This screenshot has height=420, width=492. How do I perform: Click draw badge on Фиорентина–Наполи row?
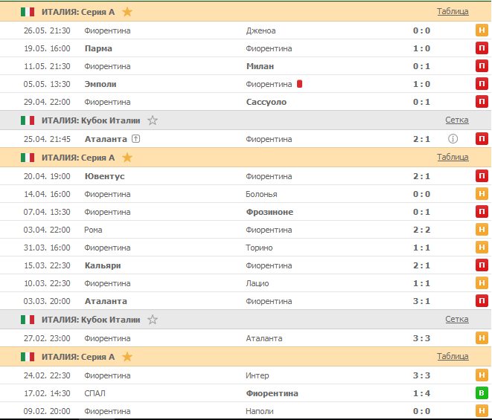click(x=482, y=411)
